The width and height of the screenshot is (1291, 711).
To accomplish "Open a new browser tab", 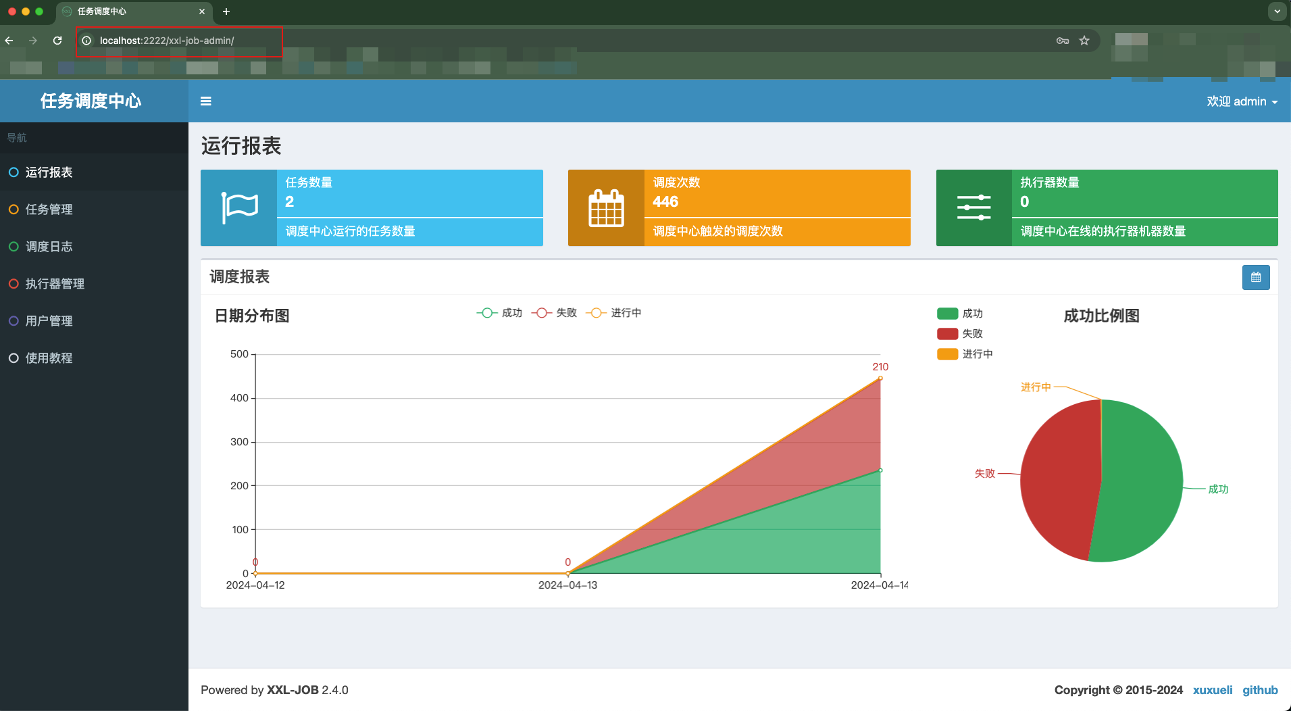I will point(226,11).
